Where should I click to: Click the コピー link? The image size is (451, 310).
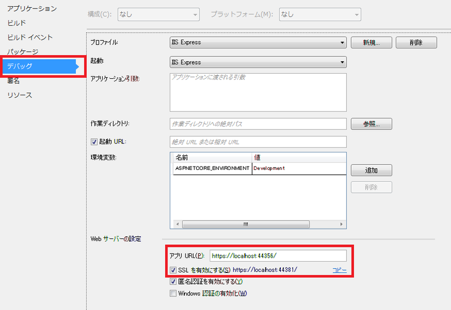[339, 270]
